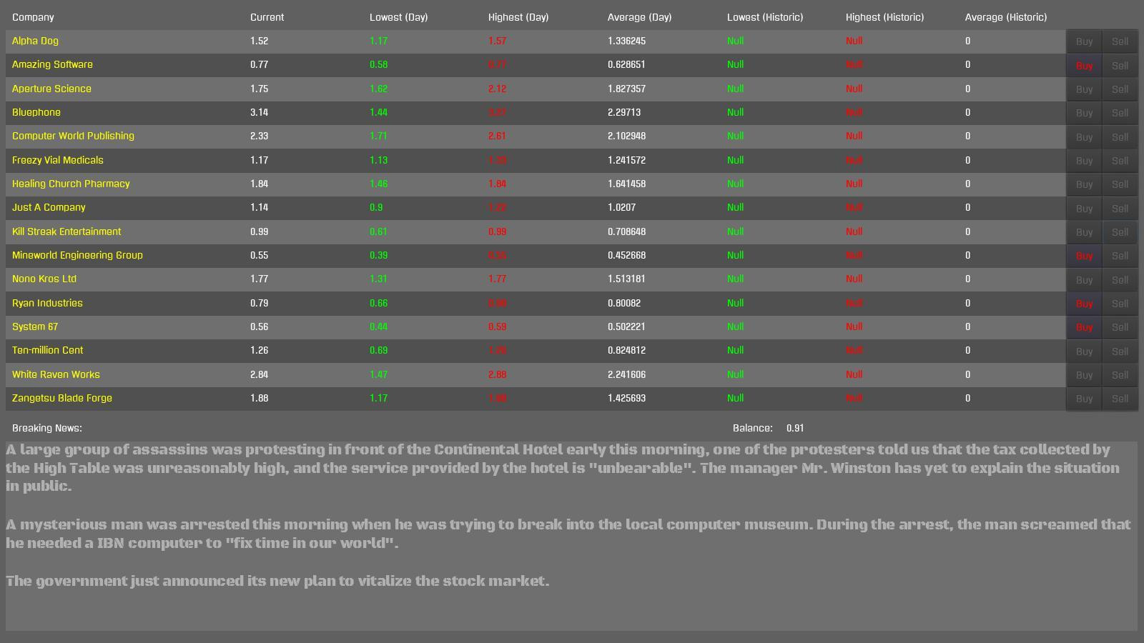The height and width of the screenshot is (643, 1144).
Task: Click Sell on Bluephone row
Action: (1120, 113)
